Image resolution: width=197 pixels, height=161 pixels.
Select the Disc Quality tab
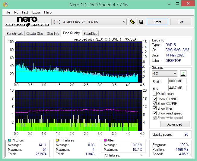click(71, 33)
